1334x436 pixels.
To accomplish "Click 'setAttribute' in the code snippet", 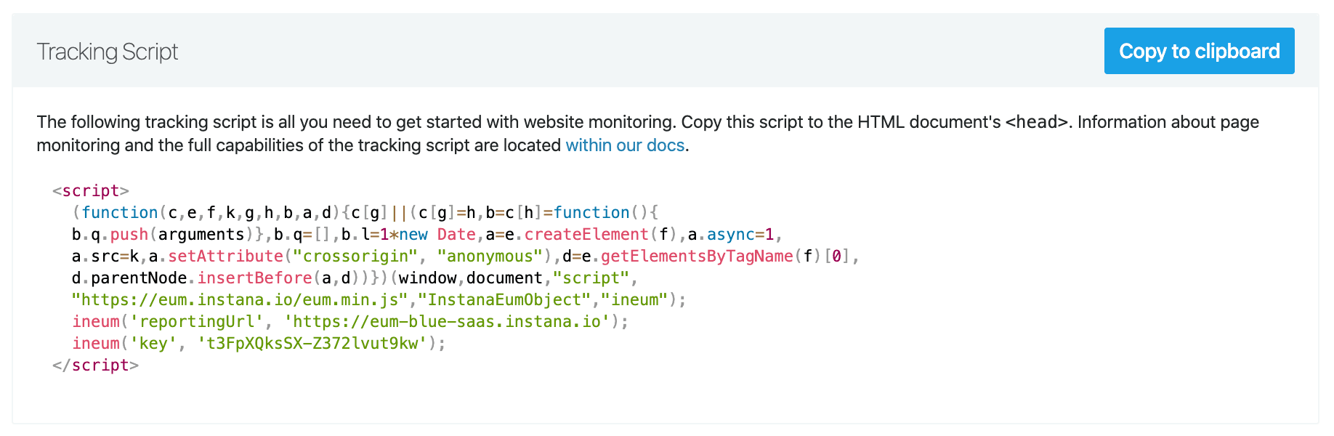I will click(x=225, y=256).
